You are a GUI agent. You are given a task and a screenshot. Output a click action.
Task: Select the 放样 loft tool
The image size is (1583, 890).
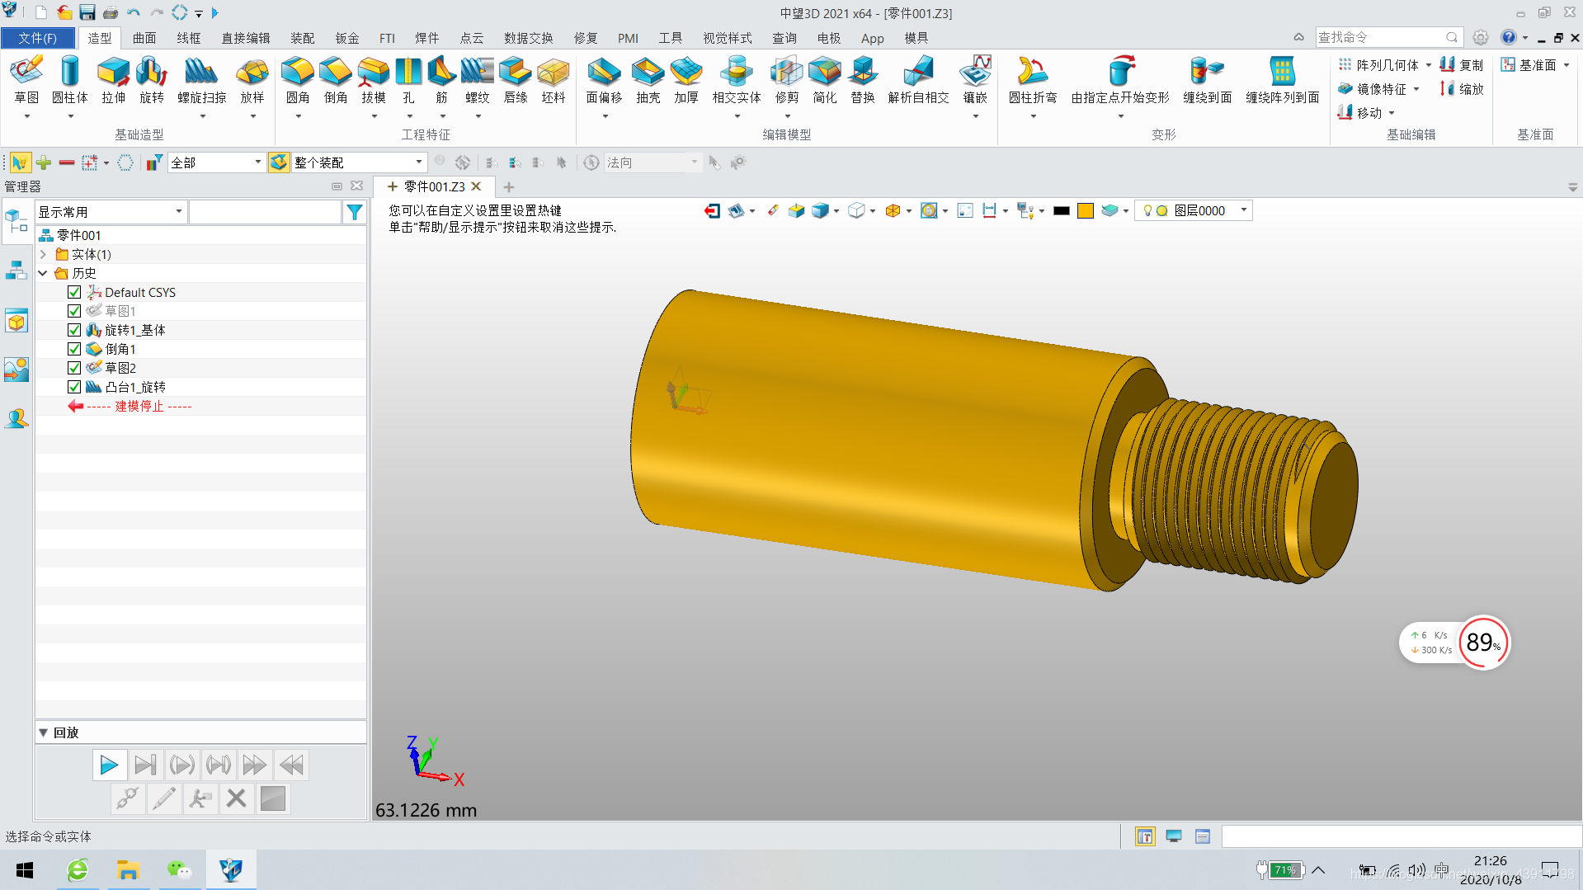pyautogui.click(x=252, y=80)
